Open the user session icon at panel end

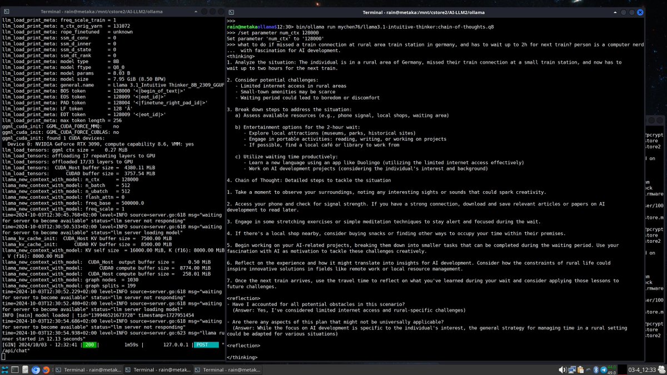[x=661, y=369]
